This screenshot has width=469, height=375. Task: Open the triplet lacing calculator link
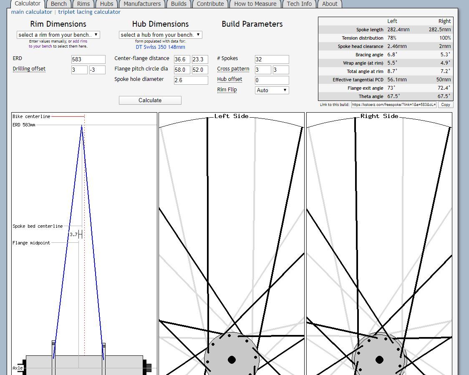pos(89,12)
